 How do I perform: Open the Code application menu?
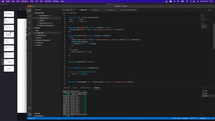click(8, 1)
